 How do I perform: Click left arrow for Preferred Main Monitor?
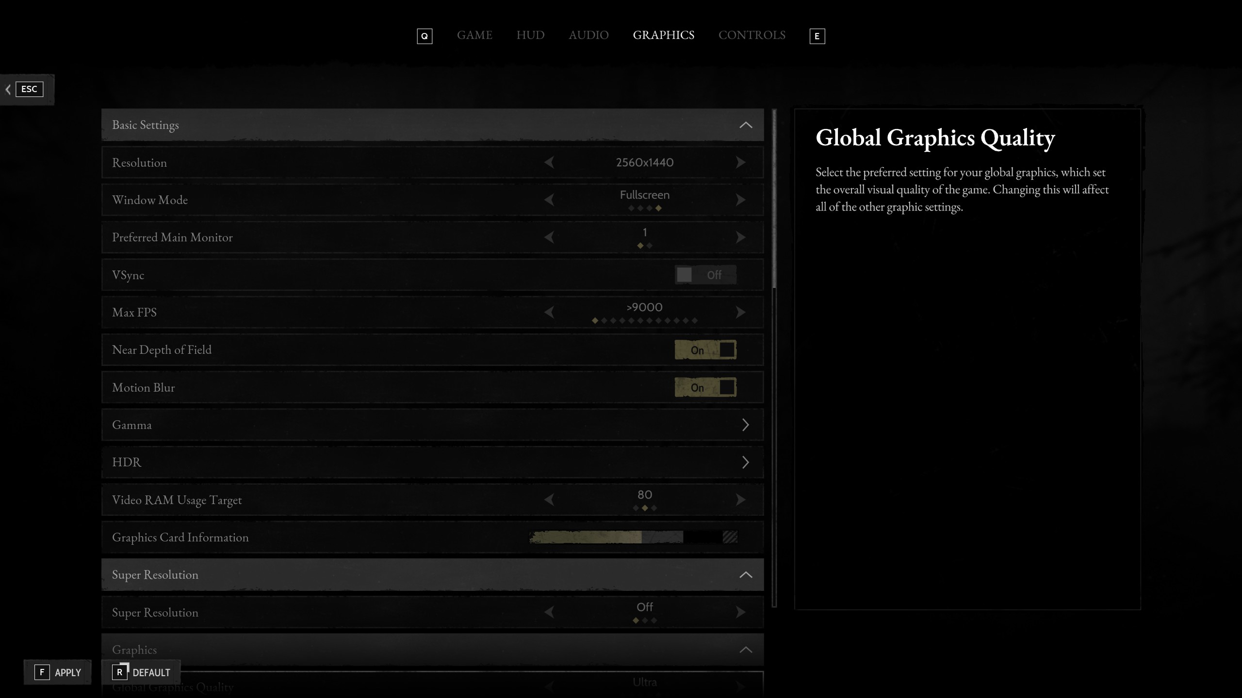coord(549,238)
